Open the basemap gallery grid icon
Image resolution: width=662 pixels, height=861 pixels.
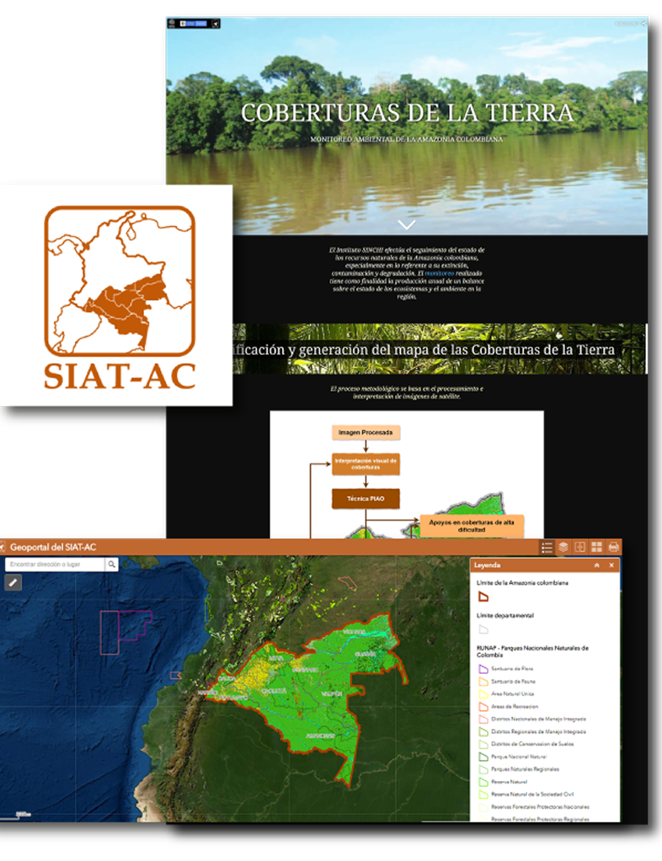[596, 547]
